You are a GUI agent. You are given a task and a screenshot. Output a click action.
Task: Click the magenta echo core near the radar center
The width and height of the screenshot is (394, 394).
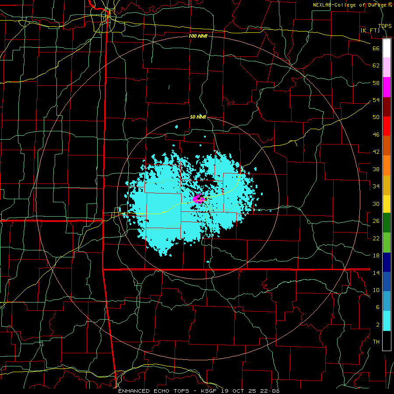pyautogui.click(x=199, y=199)
